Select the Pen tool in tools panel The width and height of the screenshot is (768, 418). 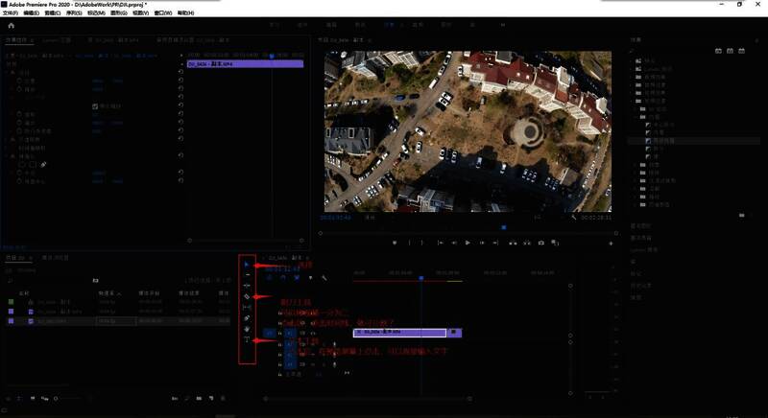[x=248, y=318]
